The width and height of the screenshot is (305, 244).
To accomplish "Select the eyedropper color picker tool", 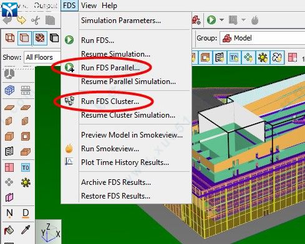I will 26,230.
